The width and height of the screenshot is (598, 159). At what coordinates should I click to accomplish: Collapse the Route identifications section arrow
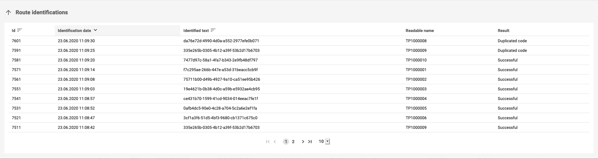coord(8,13)
